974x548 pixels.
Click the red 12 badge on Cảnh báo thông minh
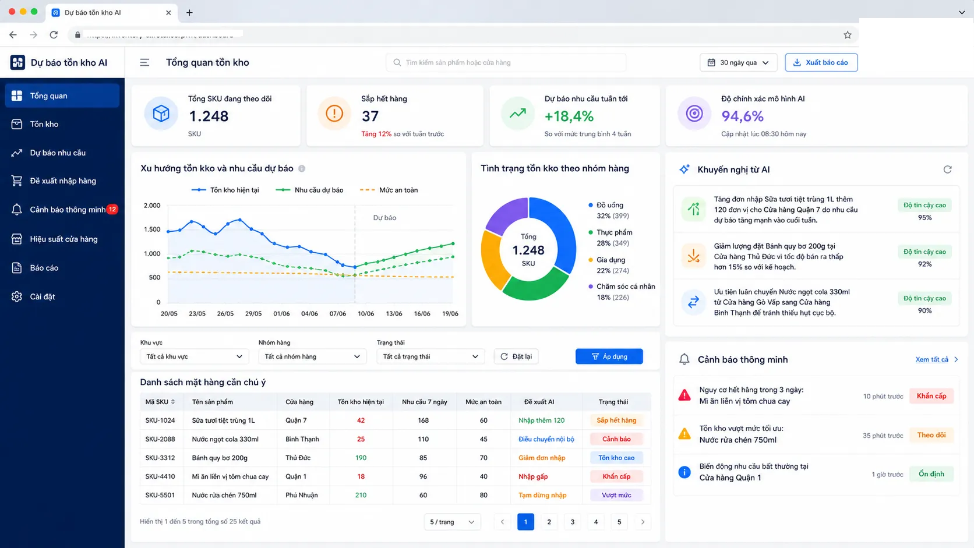pyautogui.click(x=112, y=209)
